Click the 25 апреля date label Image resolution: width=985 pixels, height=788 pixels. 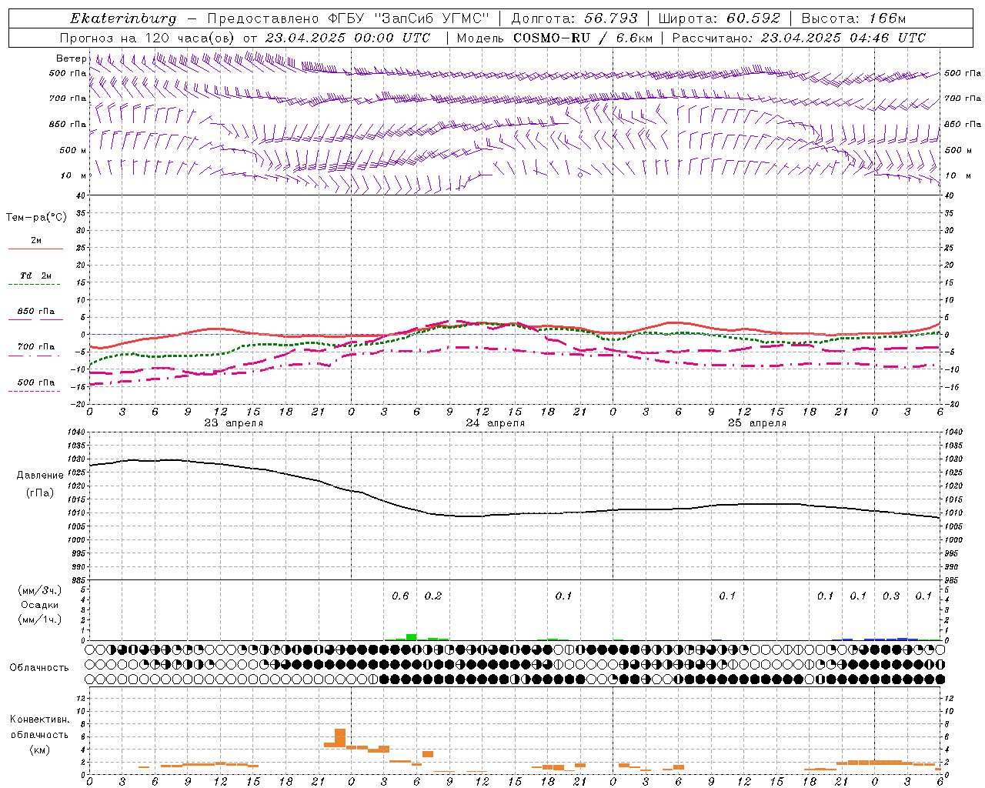click(756, 423)
